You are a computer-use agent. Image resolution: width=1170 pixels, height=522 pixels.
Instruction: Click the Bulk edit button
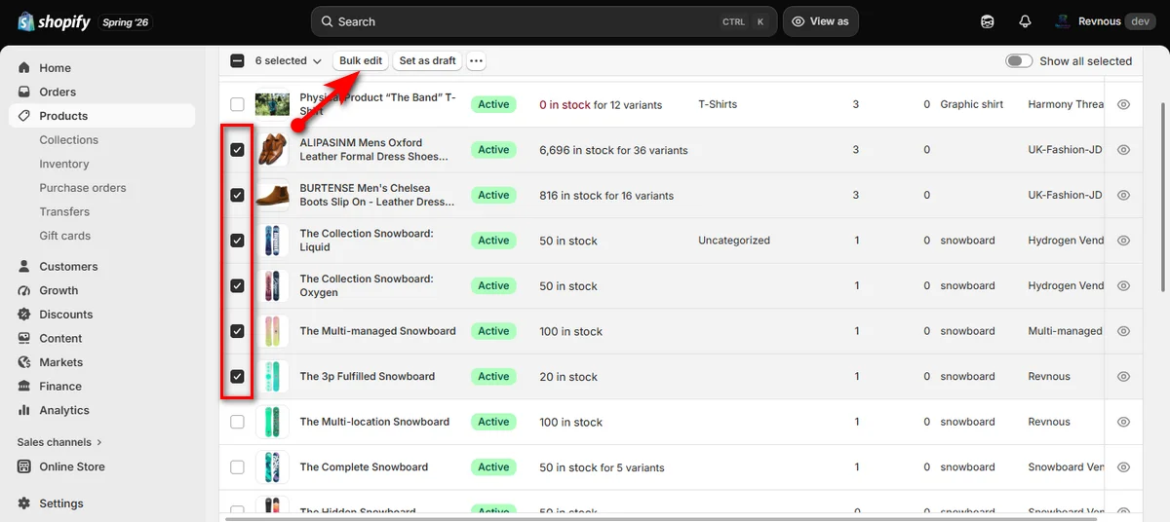[361, 60]
